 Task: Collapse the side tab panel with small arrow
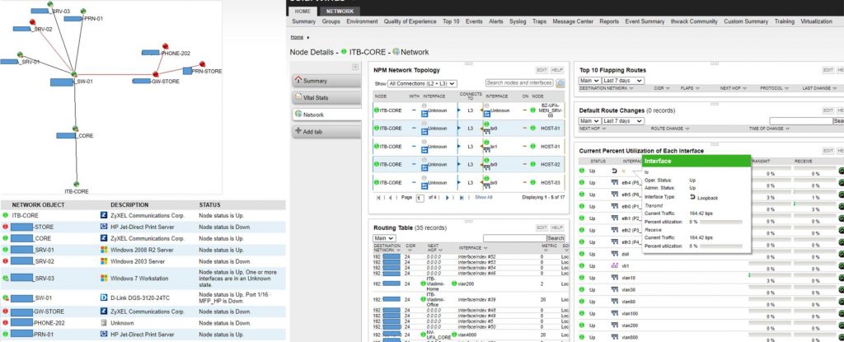tap(355, 68)
